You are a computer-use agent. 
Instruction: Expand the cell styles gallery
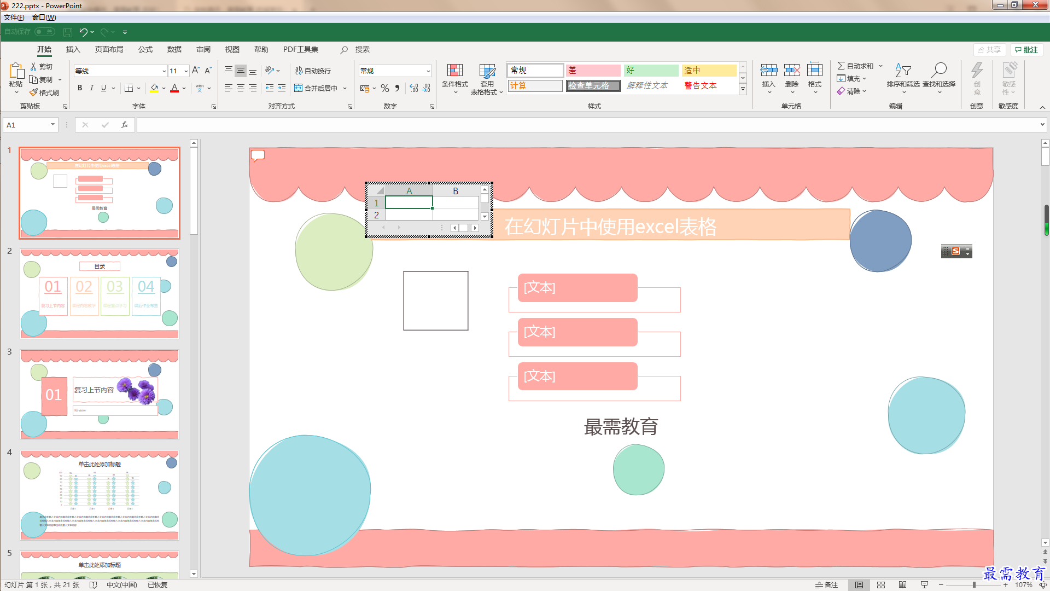click(743, 89)
